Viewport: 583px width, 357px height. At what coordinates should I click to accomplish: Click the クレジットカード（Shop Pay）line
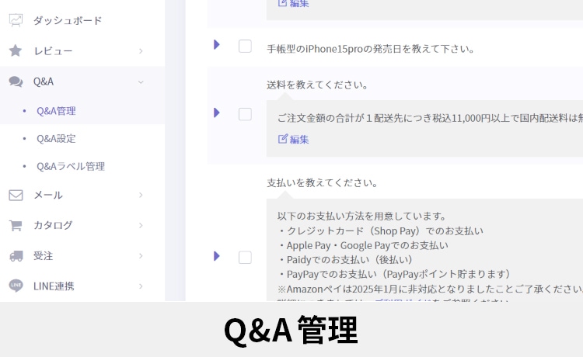point(380,230)
